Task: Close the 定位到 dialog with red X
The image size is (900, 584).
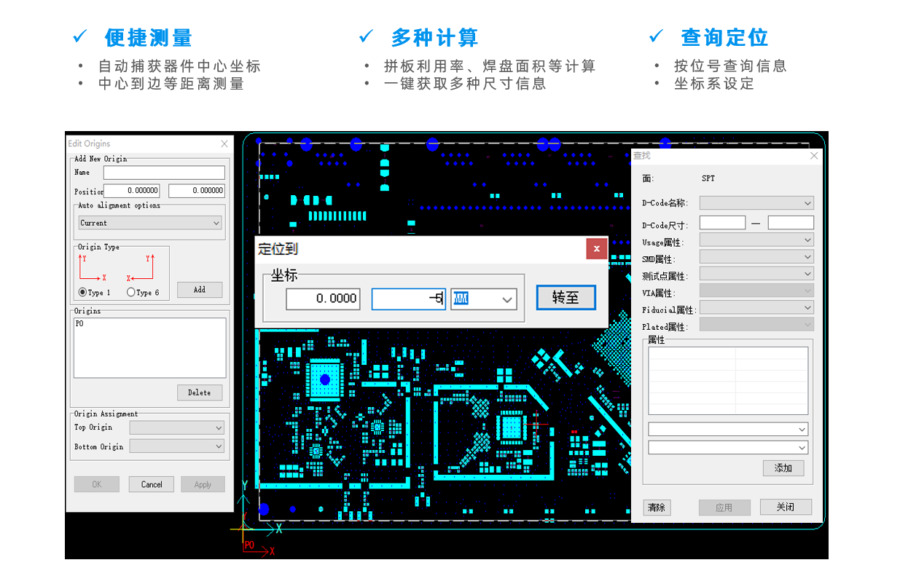Action: pos(597,249)
